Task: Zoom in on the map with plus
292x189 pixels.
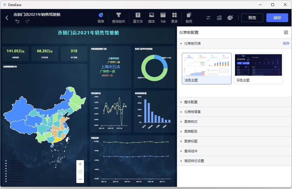Action: tap(80, 164)
